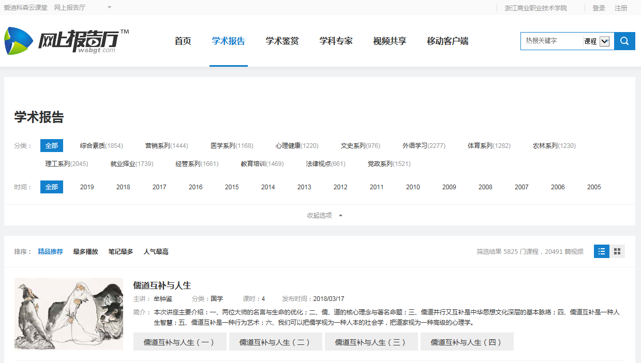
Task: Click the 热搜关键字 search input field
Action: pos(550,41)
